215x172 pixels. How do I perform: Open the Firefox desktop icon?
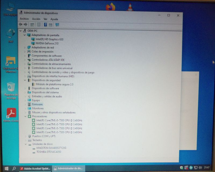tap(110, 6)
